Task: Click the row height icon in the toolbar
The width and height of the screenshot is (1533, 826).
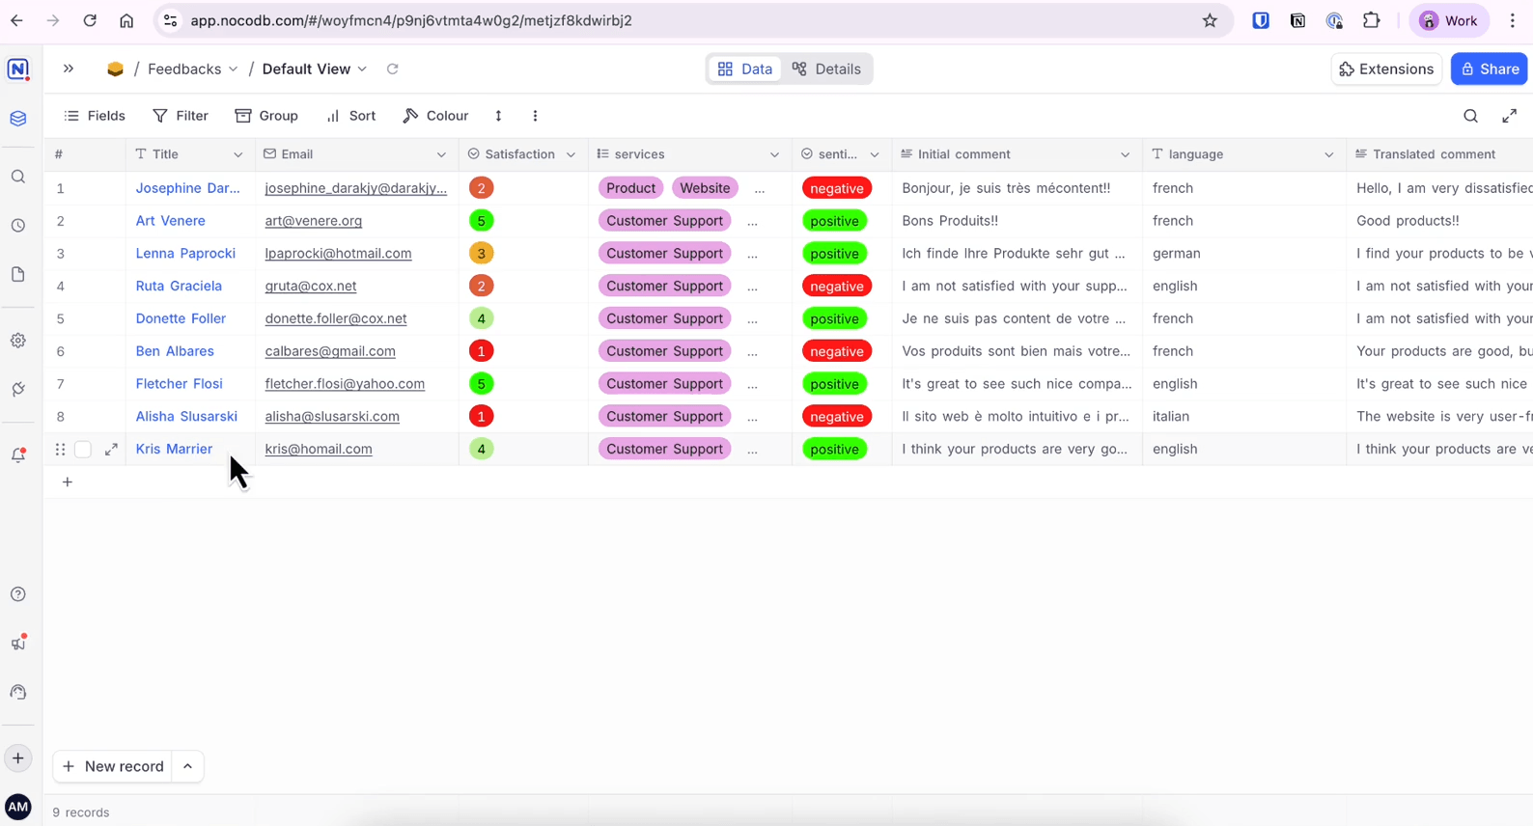Action: (x=498, y=116)
